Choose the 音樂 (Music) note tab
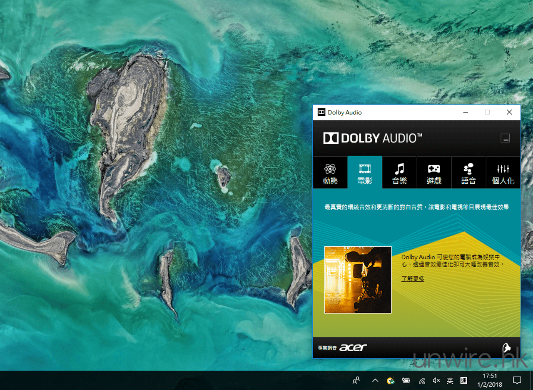533x390 pixels. click(399, 172)
